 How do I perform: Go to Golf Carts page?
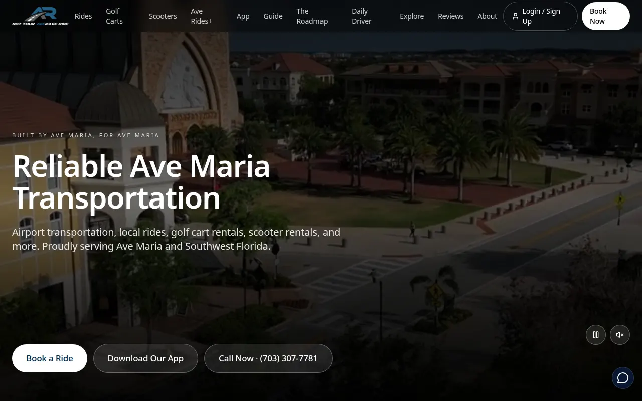coord(114,16)
